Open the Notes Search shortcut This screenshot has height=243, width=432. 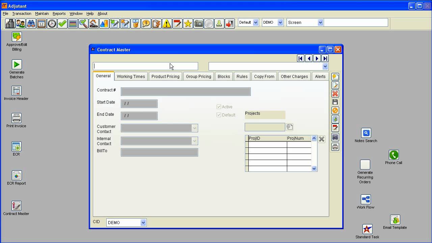tap(366, 135)
